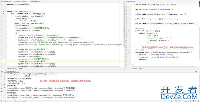Hide the Run panel with minimize icon

coord(198,71)
